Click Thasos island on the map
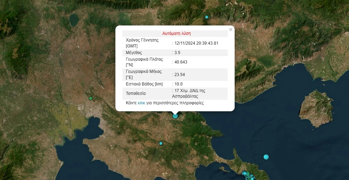 pos(317,108)
